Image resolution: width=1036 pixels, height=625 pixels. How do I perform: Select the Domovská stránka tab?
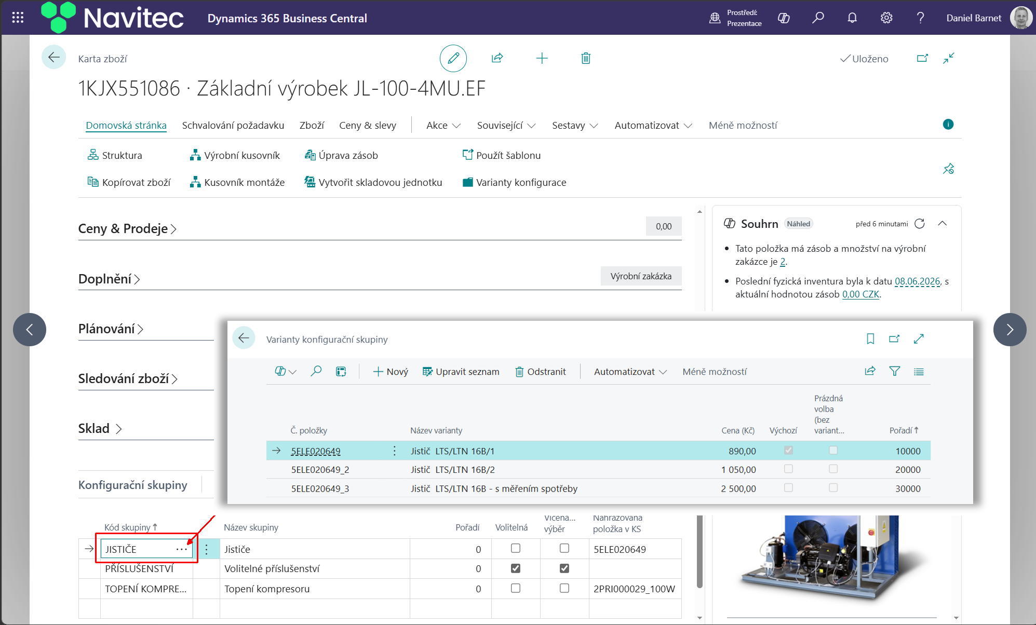[126, 125]
